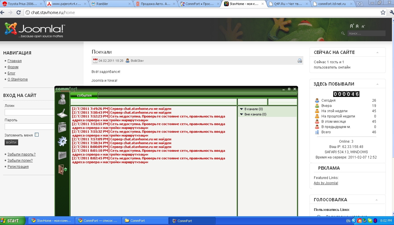Screen dimensions: 394x225
Task: Collapse the 'СЕЙЧАС НА САЙТЕ' module
Action: click(377, 52)
